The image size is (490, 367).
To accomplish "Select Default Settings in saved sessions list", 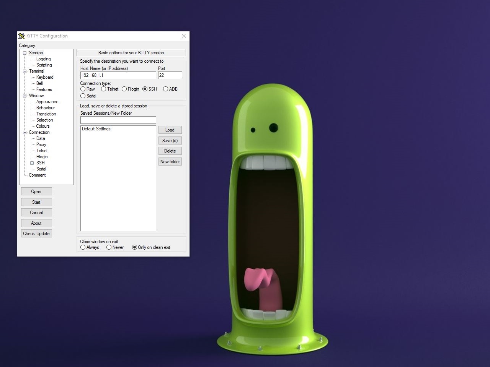I will 96,129.
